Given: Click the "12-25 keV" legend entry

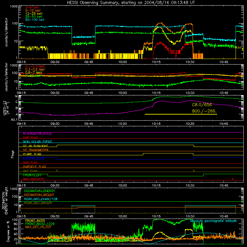Looking at the screenshot, I should click(34, 14).
